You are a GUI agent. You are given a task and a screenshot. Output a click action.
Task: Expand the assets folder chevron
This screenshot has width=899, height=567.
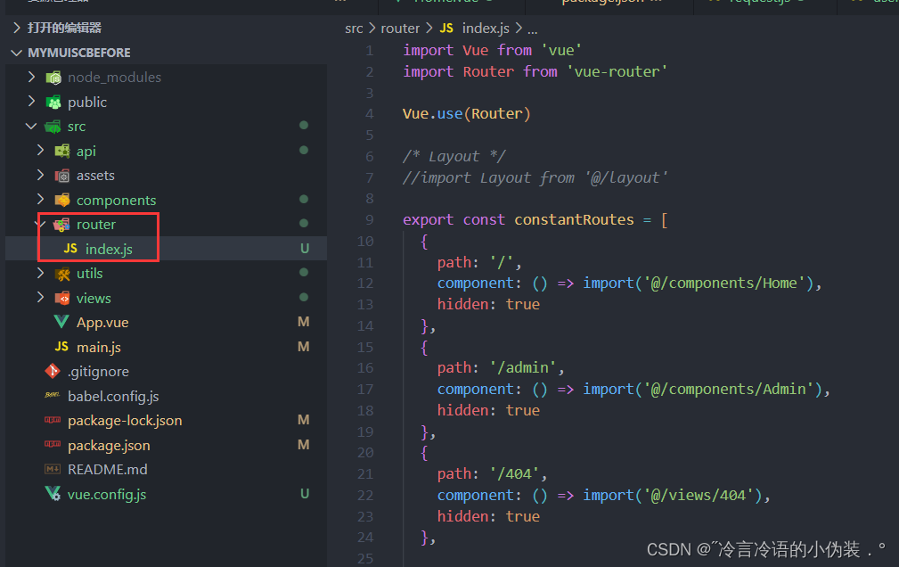click(x=40, y=175)
